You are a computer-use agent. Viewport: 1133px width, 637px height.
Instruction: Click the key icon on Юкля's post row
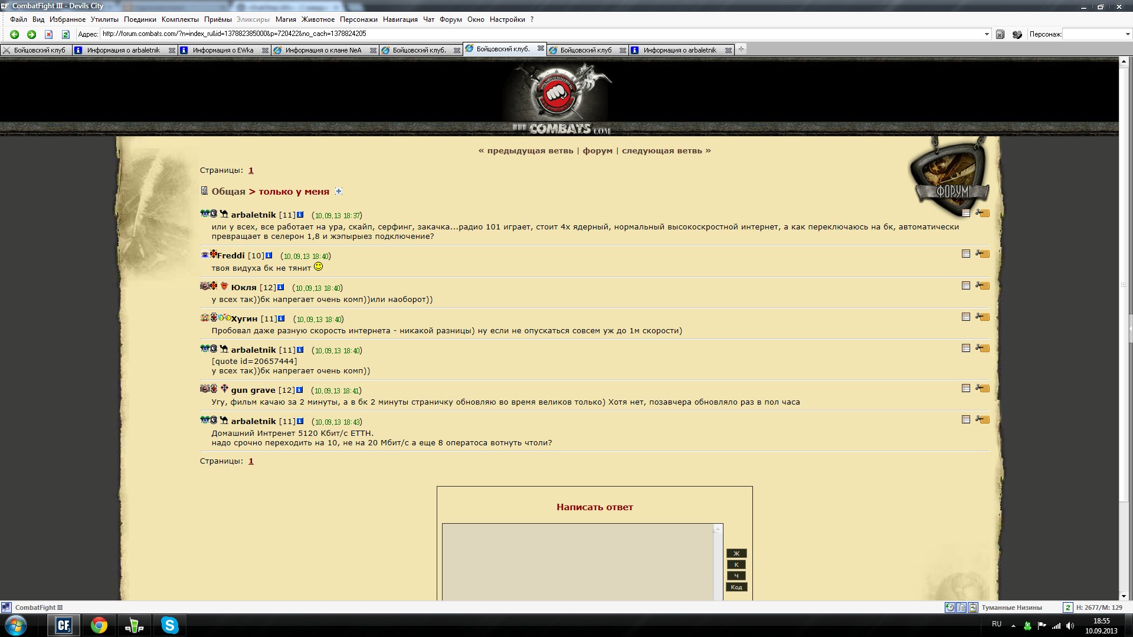click(x=983, y=285)
